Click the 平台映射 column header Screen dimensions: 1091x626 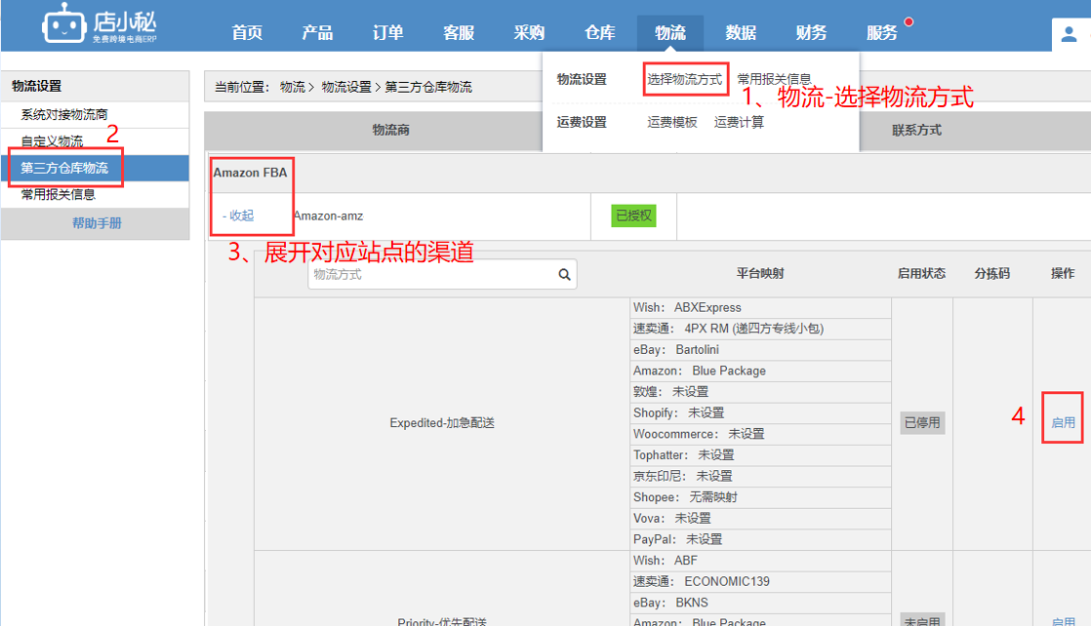[x=760, y=273]
